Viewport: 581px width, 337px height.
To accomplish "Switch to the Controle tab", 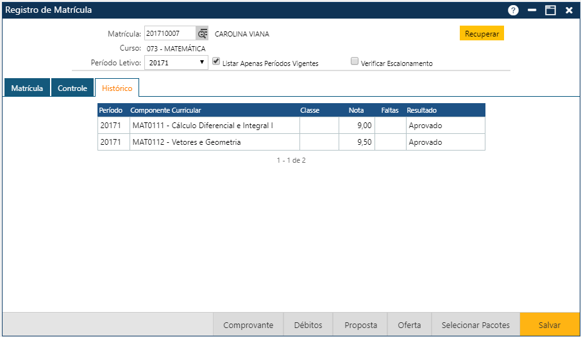I will point(72,88).
